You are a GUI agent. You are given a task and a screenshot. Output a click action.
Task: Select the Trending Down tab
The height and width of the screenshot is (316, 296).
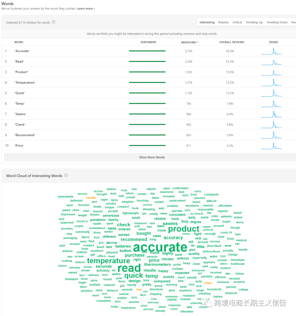pos(277,22)
